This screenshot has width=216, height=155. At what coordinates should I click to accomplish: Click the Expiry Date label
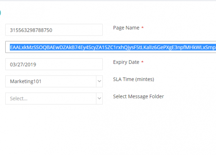pyautogui.click(x=126, y=62)
